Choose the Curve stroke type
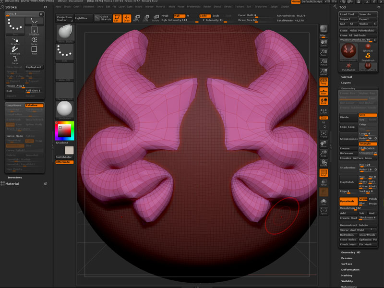 pyautogui.click(x=15, y=60)
